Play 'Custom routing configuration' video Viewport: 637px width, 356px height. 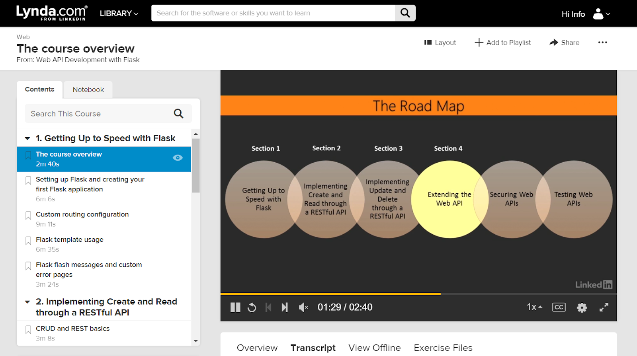coord(82,214)
